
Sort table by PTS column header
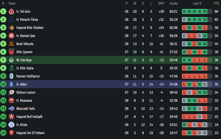pos(216,3)
